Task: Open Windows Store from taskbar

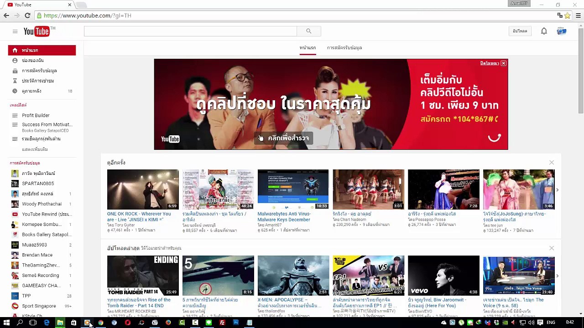Action: click(73, 323)
